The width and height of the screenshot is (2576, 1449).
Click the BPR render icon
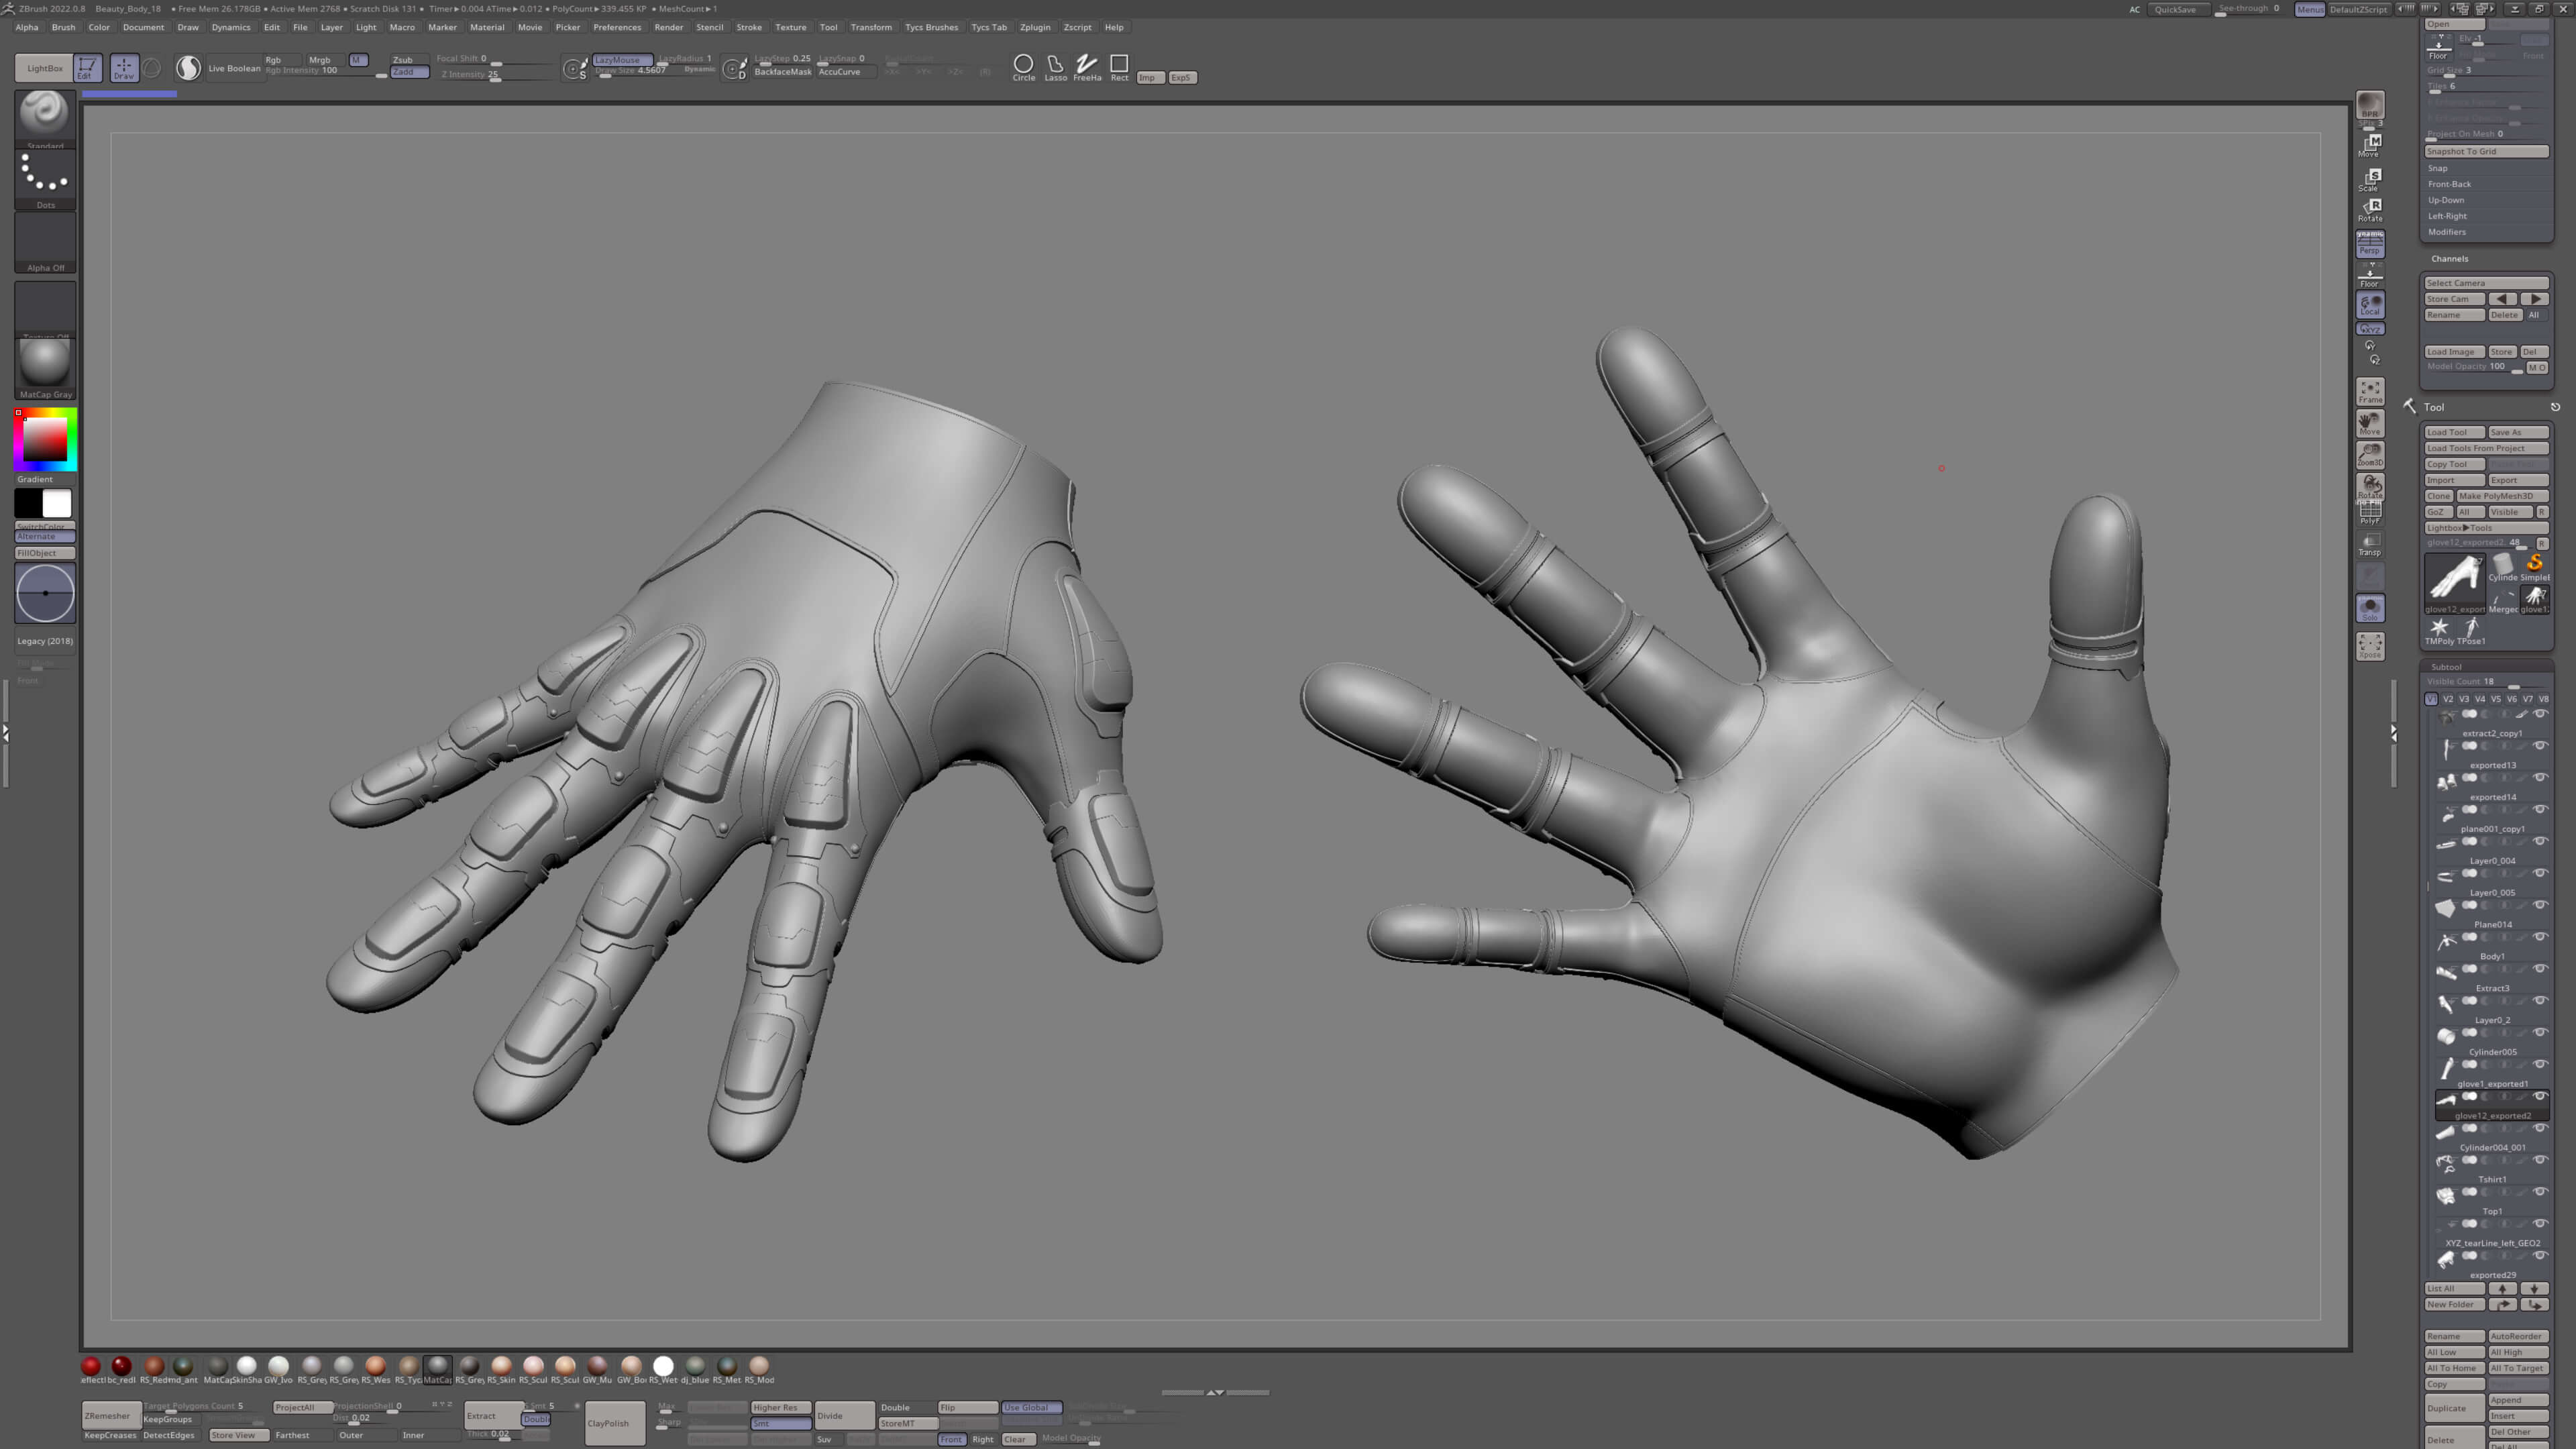[2369, 105]
